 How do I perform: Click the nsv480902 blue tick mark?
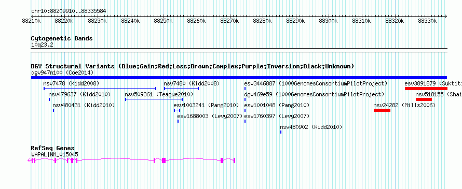(x=281, y=132)
